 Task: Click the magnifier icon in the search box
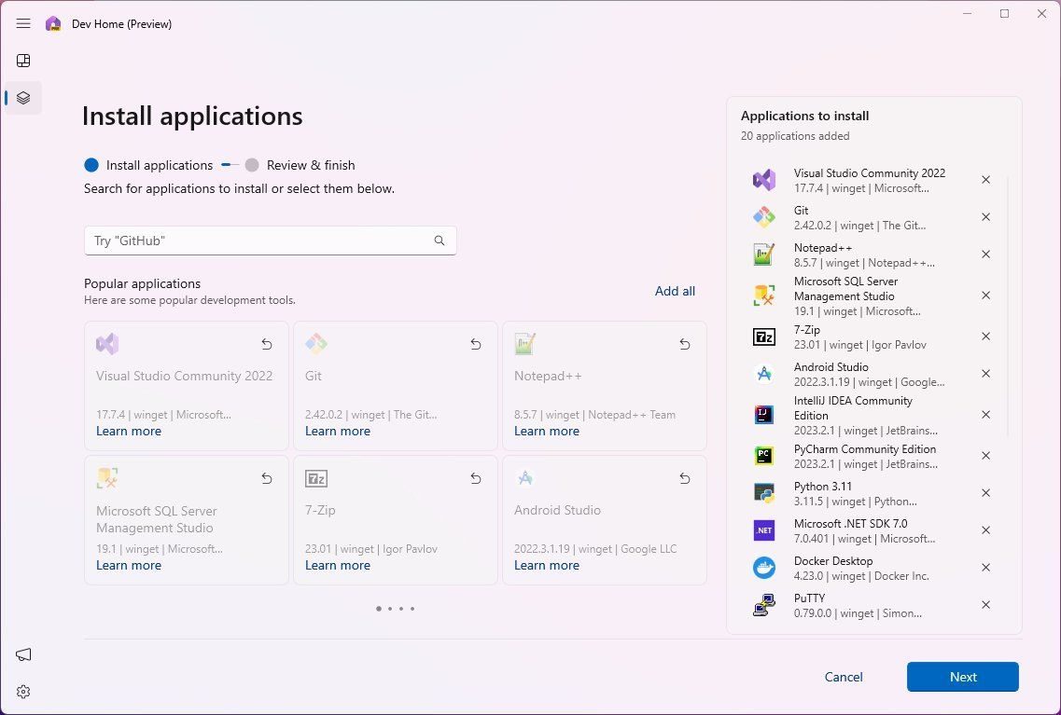click(x=439, y=241)
